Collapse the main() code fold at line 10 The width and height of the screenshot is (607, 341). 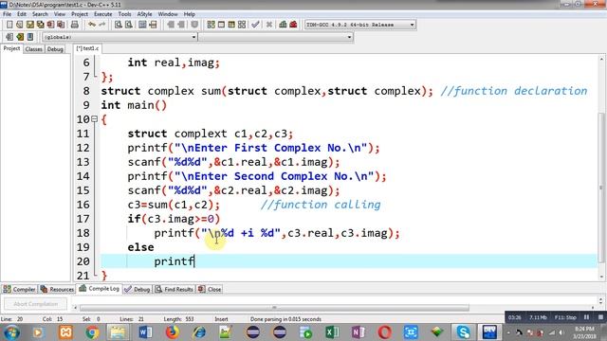(x=95, y=119)
